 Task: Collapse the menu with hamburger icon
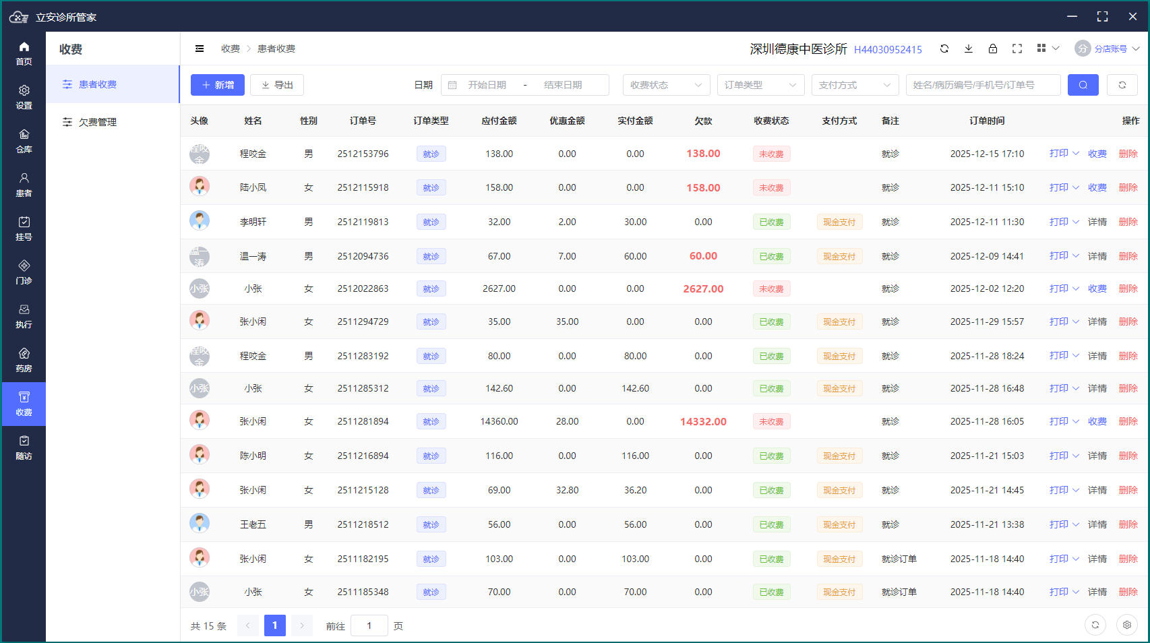tap(200, 49)
